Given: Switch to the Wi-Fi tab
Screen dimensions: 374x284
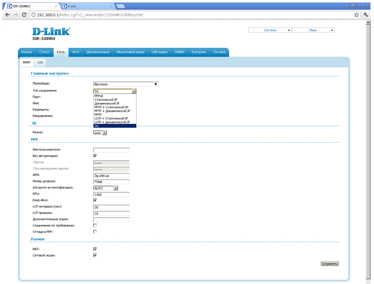Looking at the screenshot, I should click(75, 52).
